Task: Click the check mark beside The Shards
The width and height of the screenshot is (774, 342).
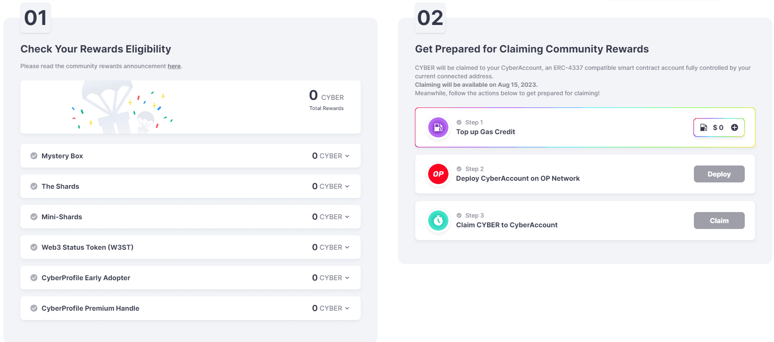Action: [34, 186]
